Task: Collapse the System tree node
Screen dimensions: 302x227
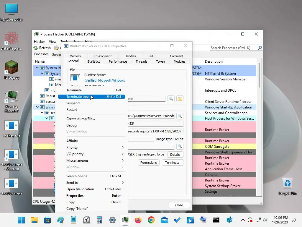Action: (x=42, y=73)
